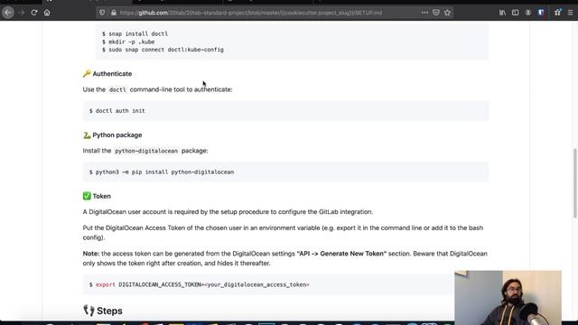Click the 'sudo snap connect doctl:kube-config' line

coord(163,50)
